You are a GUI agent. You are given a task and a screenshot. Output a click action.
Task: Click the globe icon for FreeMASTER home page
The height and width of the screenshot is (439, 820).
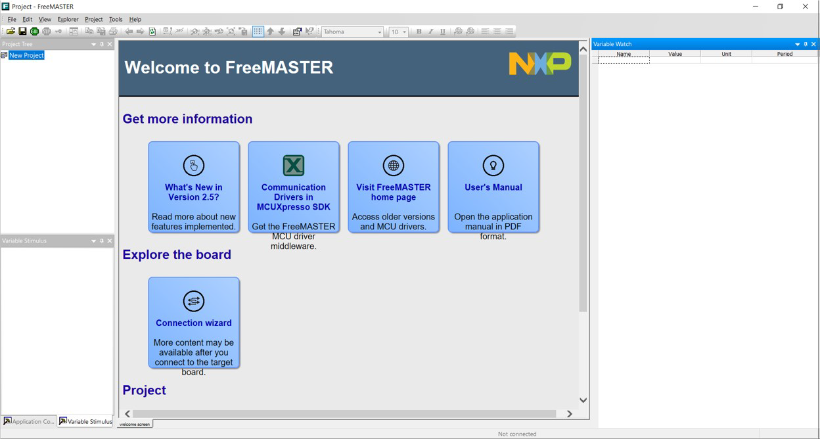tap(394, 166)
